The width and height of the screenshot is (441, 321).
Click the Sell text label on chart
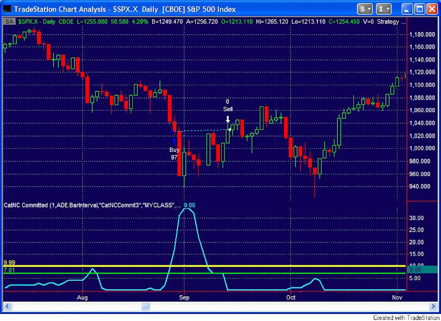tap(228, 109)
